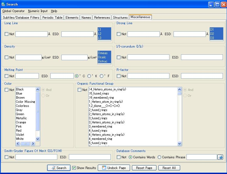Switch to the Structures tab
The height and width of the screenshot is (174, 227).
(x=120, y=18)
